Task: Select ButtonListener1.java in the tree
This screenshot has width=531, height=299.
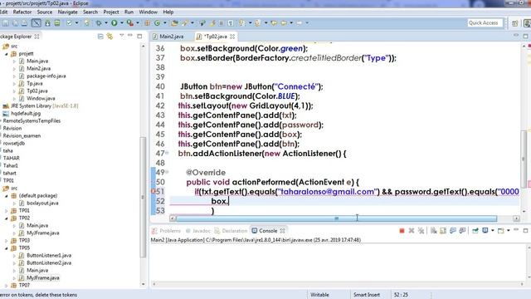Action: (x=49, y=255)
